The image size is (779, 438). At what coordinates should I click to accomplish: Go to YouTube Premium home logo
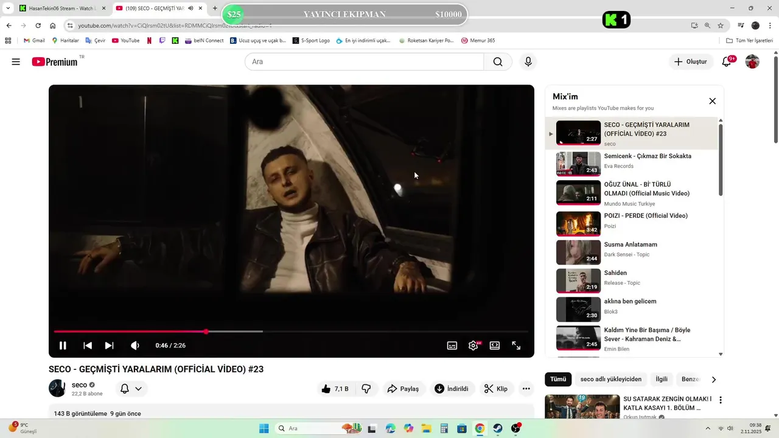[x=55, y=61]
